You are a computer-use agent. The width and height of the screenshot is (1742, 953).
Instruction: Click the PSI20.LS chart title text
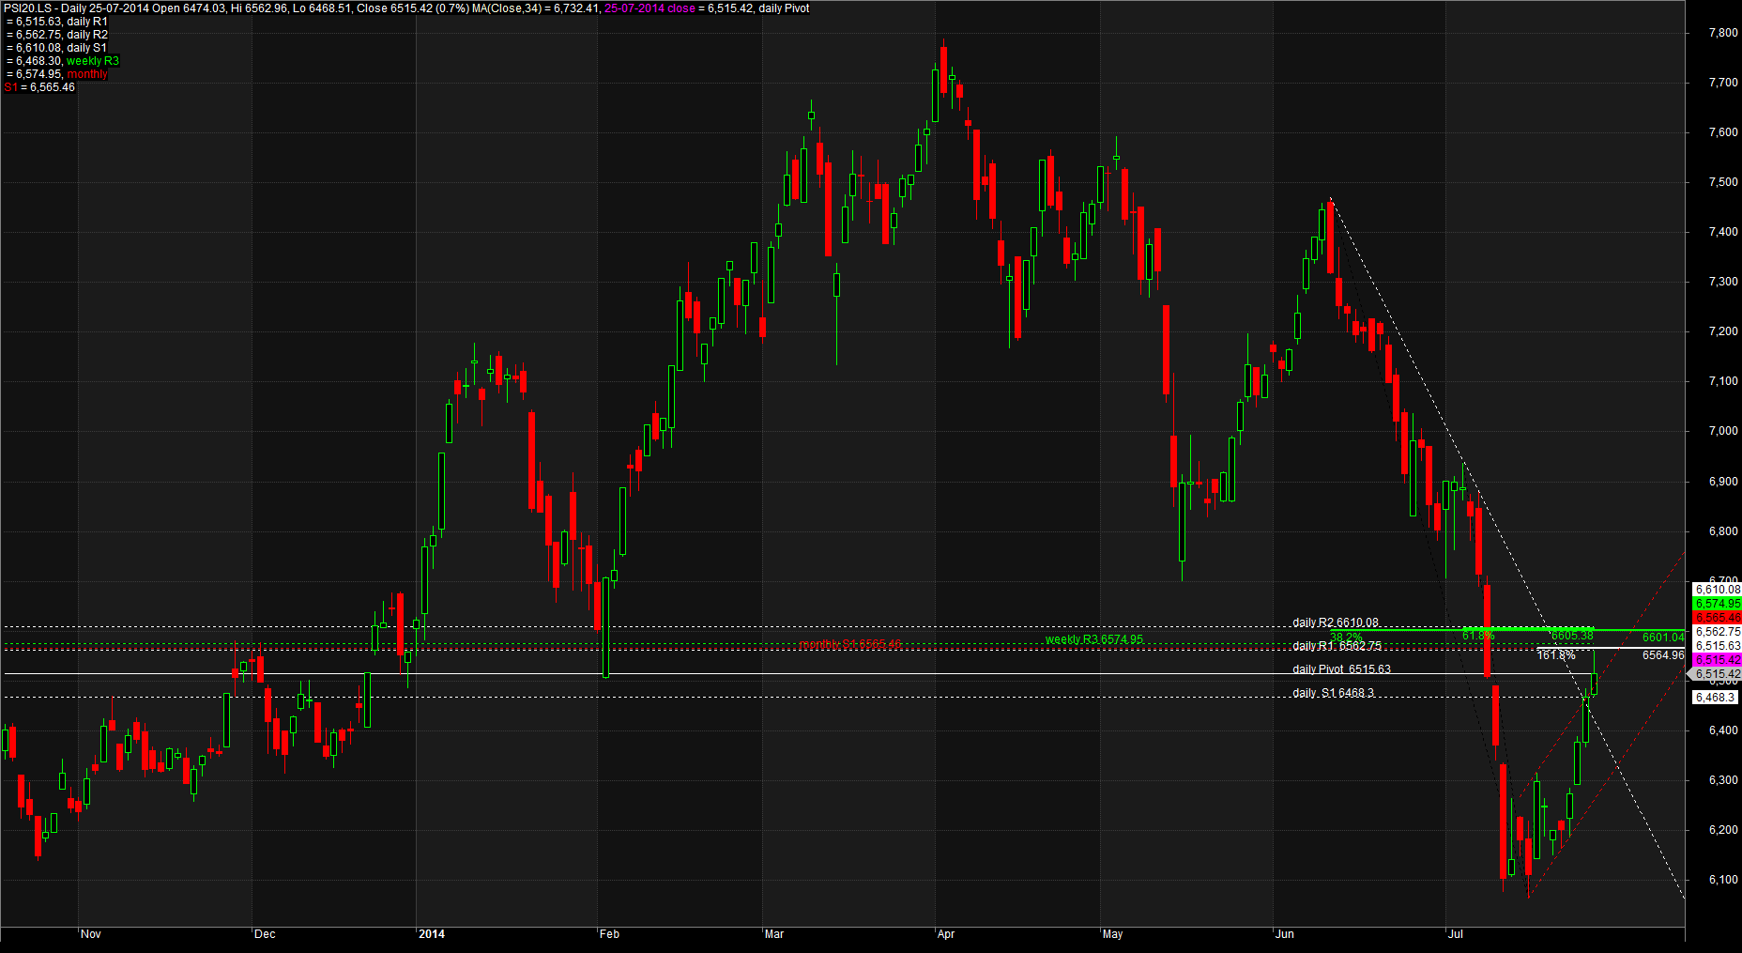pos(27,8)
